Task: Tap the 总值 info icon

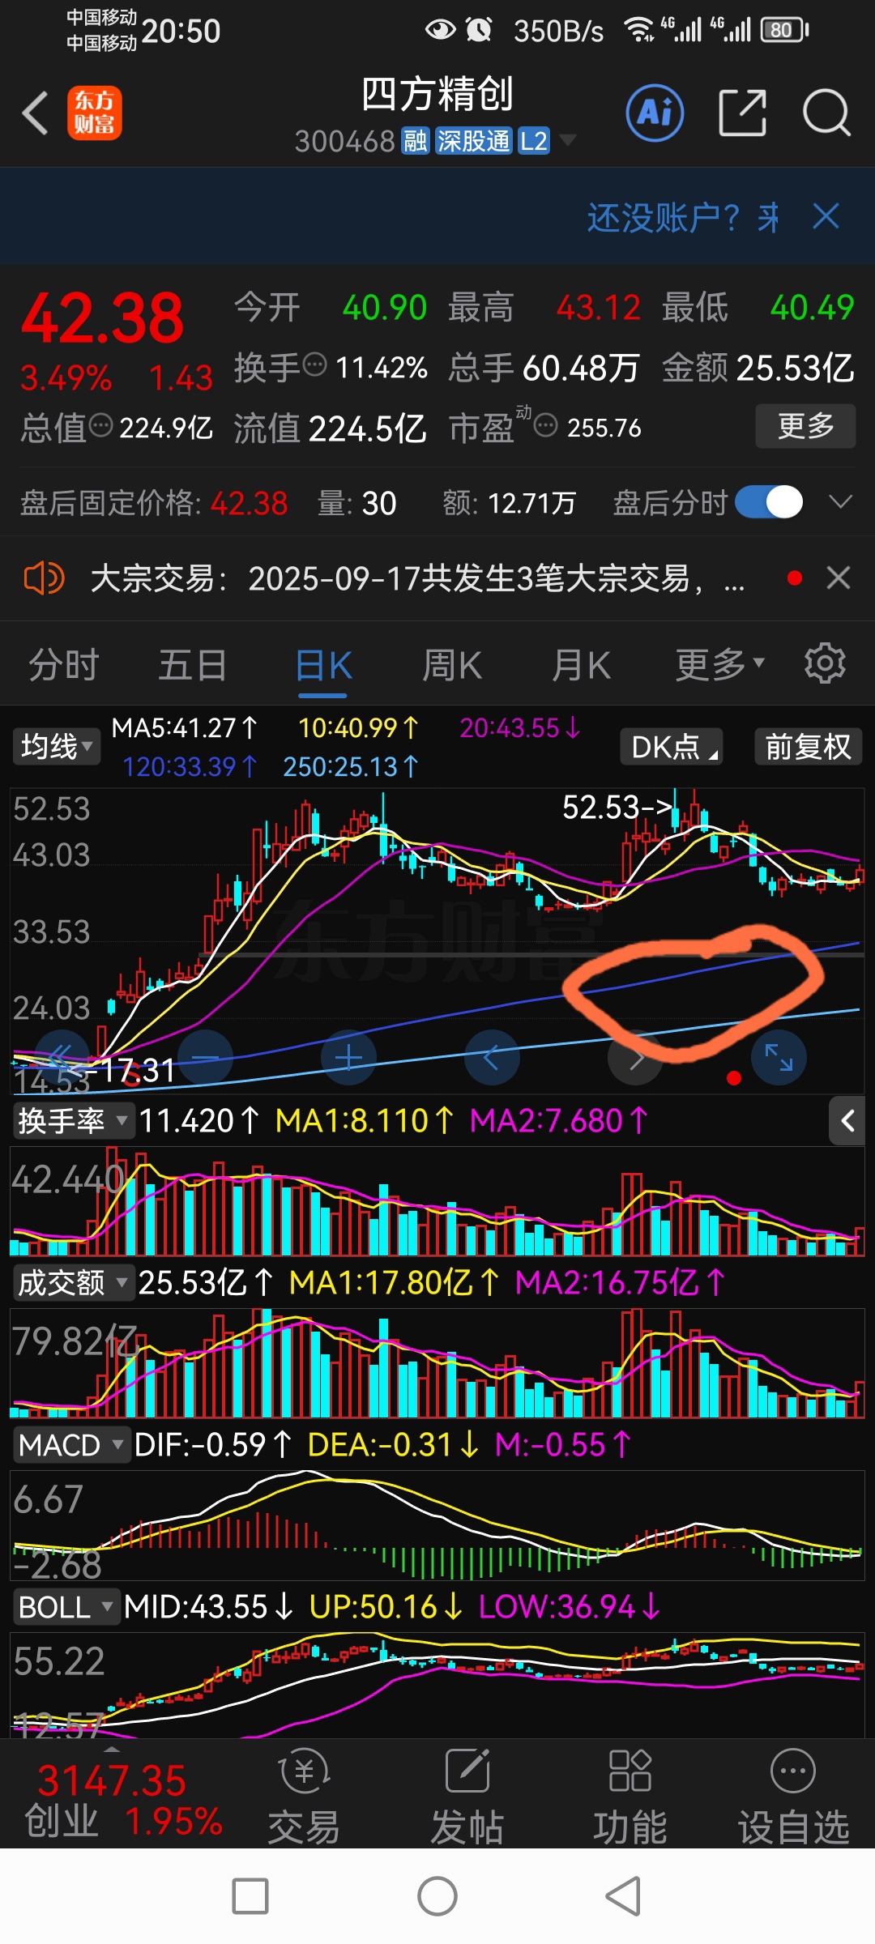Action: (x=100, y=424)
